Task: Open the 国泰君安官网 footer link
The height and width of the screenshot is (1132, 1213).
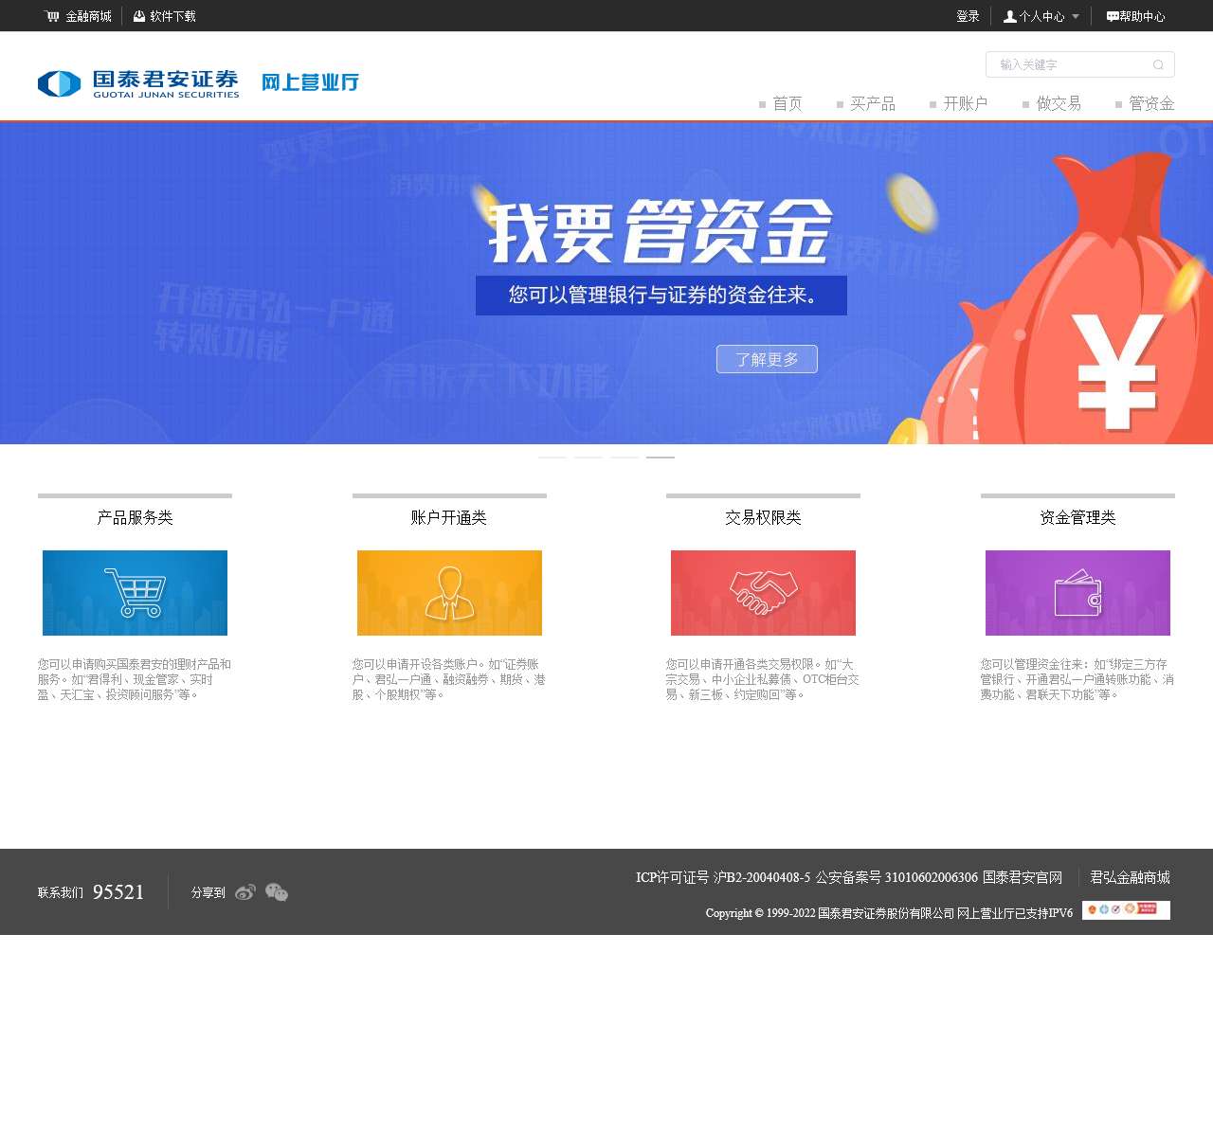Action: tap(1022, 877)
